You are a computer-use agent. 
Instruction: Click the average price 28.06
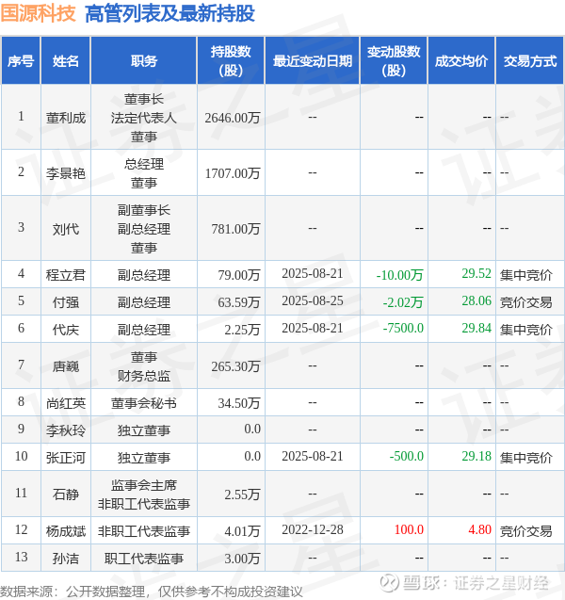[x=476, y=300]
